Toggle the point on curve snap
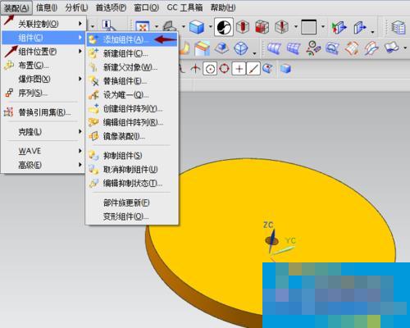This screenshot has height=328, width=410. (x=253, y=69)
